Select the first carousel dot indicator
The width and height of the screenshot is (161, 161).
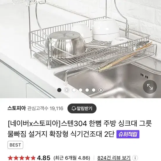coord(59,90)
